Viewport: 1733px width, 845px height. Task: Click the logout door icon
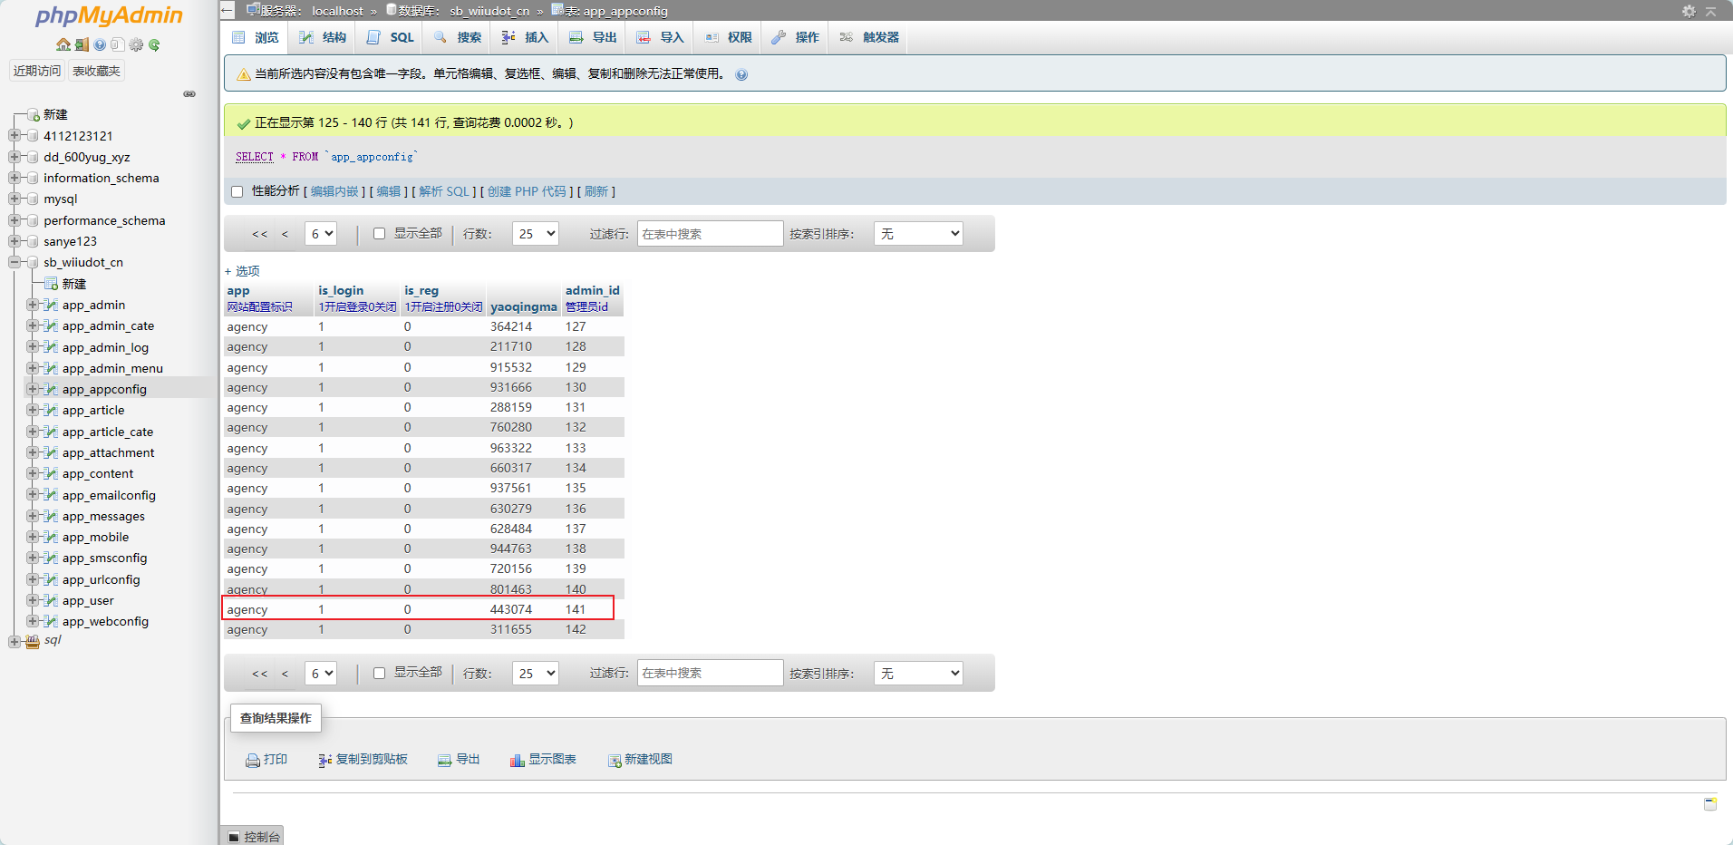[82, 44]
